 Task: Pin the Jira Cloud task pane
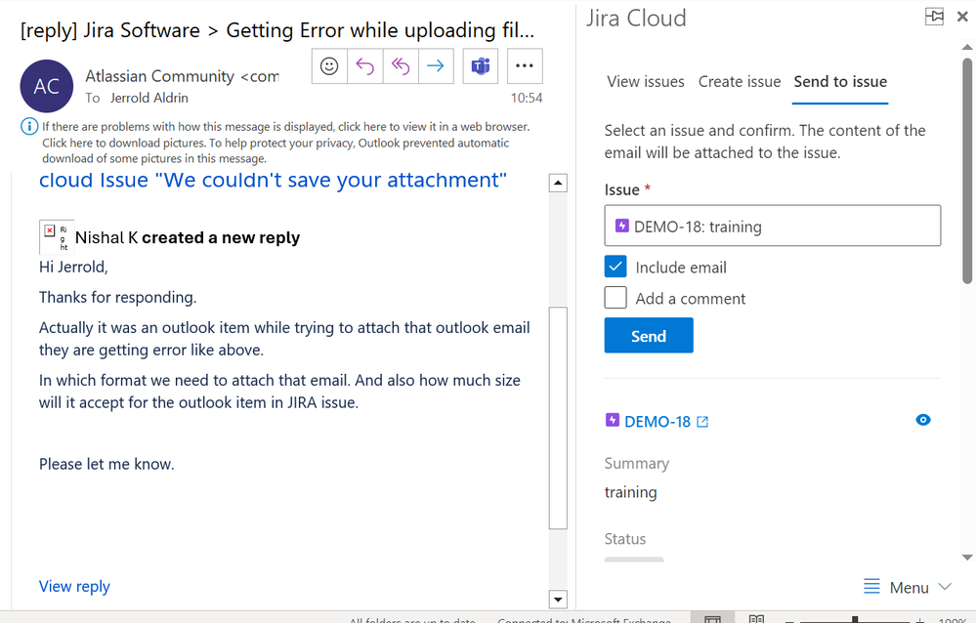[934, 17]
